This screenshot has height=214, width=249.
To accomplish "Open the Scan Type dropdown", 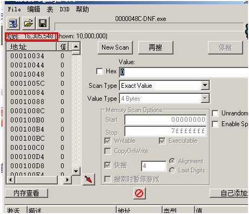I will [205, 86].
